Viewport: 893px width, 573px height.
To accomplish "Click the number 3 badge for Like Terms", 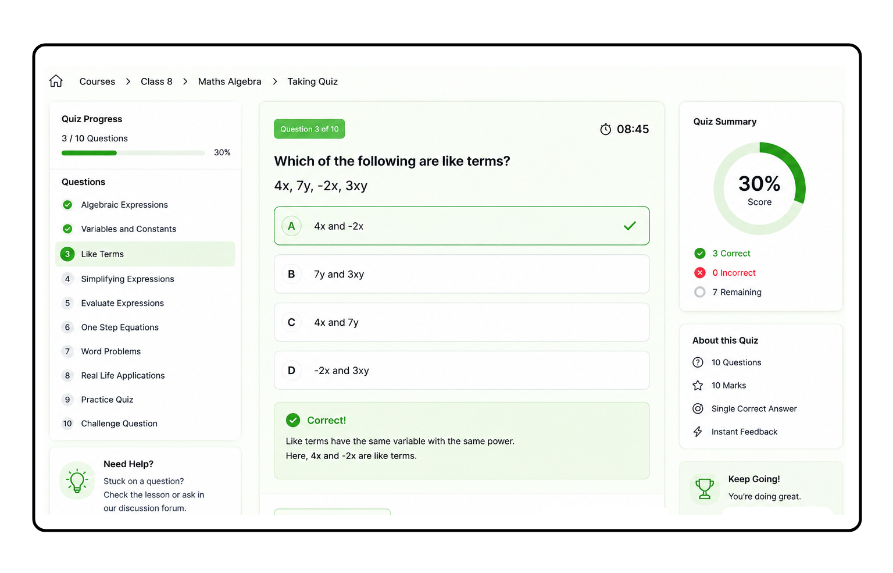I will tap(67, 254).
